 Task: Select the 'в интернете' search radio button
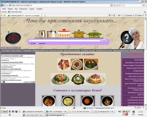coord(37,43)
